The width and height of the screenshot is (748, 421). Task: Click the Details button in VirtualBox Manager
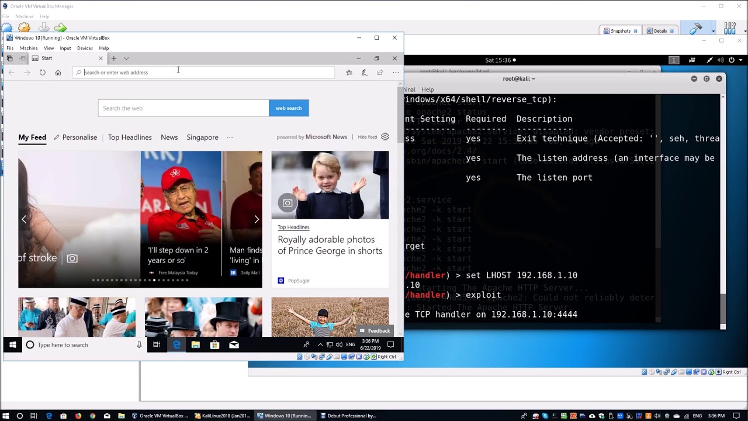click(x=660, y=31)
